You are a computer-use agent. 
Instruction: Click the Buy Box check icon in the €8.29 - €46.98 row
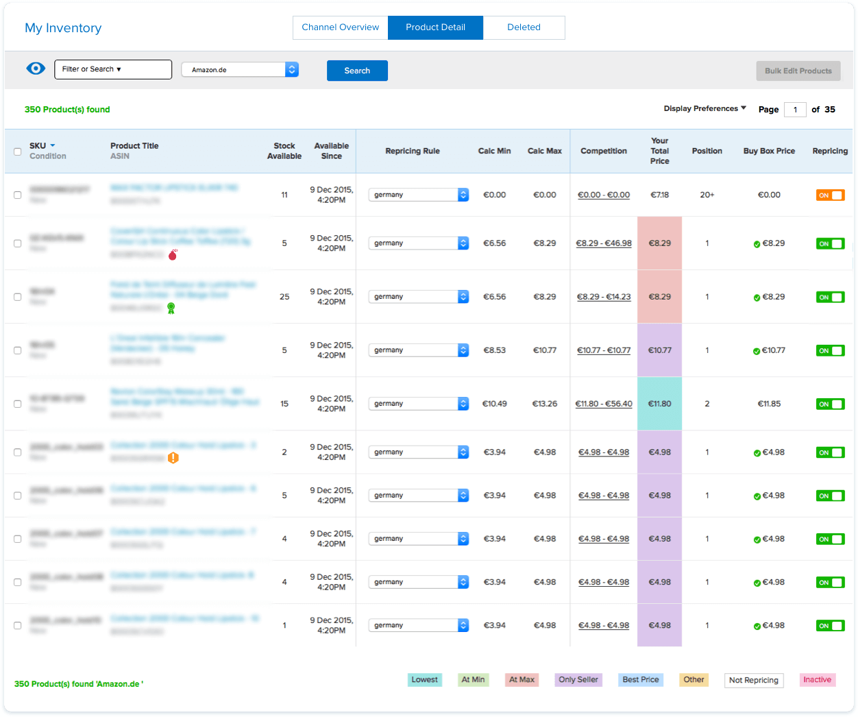coord(757,244)
